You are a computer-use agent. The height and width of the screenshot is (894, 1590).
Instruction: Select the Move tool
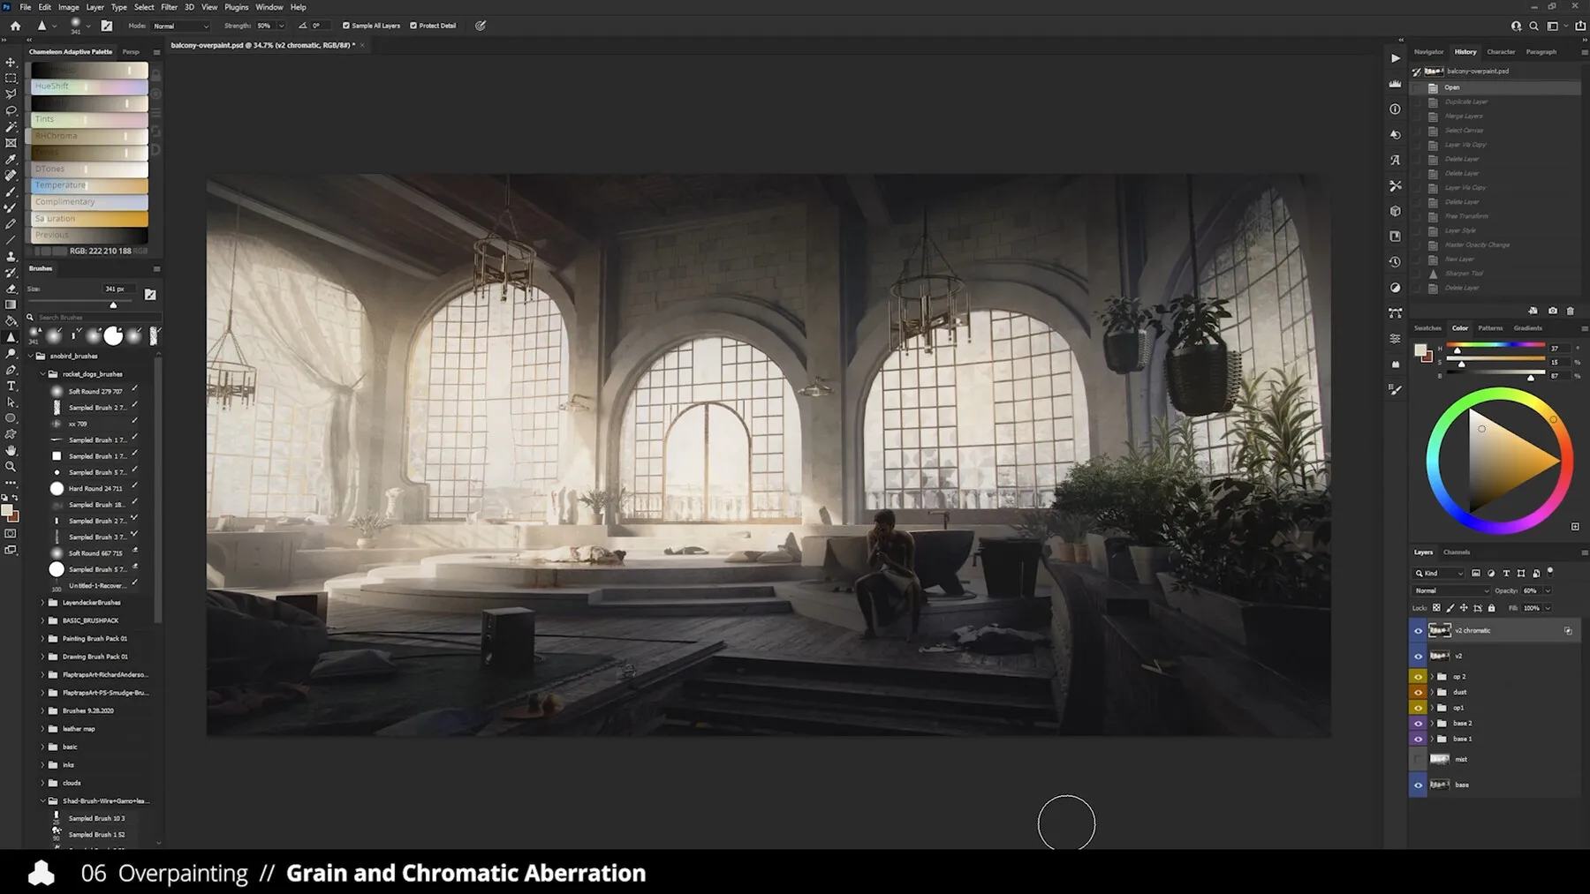(x=11, y=62)
